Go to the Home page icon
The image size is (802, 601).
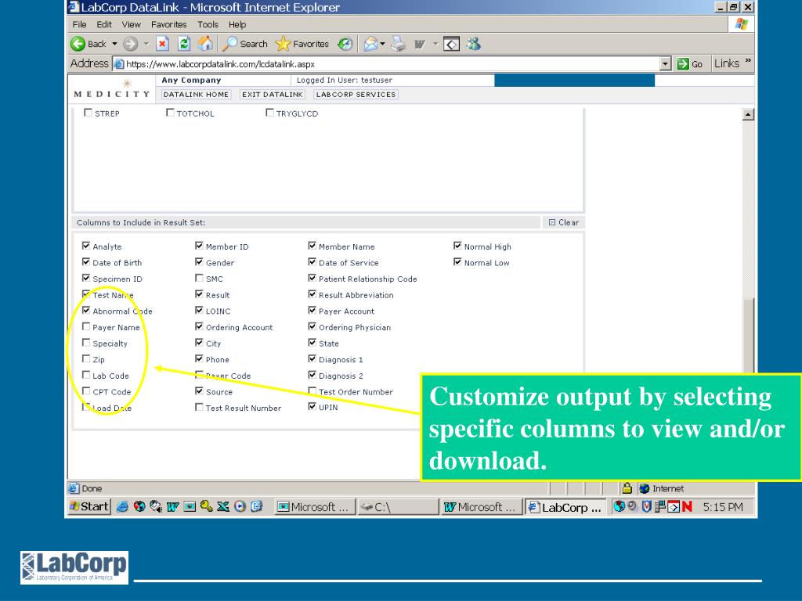click(x=206, y=44)
